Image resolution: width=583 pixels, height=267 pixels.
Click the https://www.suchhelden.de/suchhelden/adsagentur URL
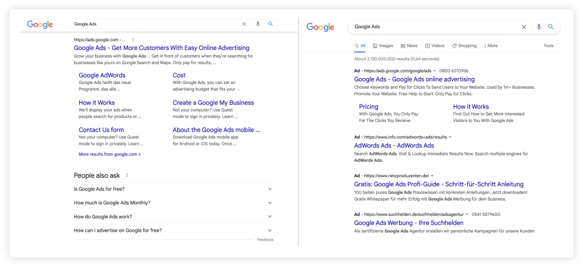[414, 214]
